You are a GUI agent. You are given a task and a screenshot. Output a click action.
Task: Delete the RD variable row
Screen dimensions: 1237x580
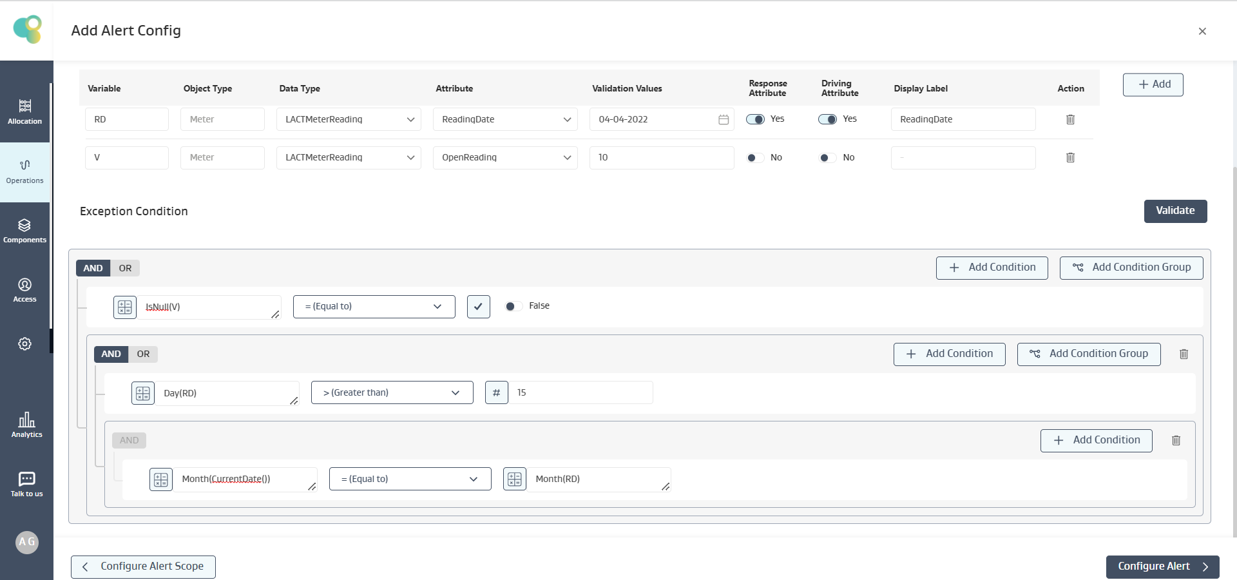click(x=1070, y=119)
